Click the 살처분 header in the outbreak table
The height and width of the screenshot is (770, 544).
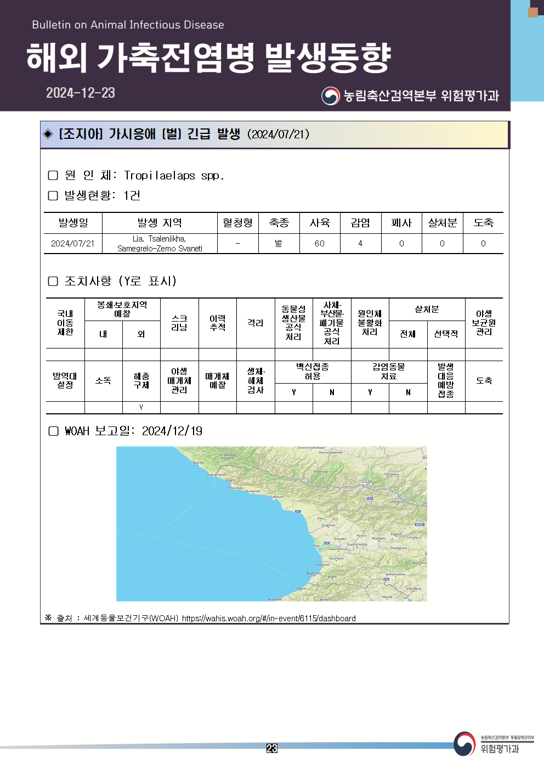(x=443, y=223)
